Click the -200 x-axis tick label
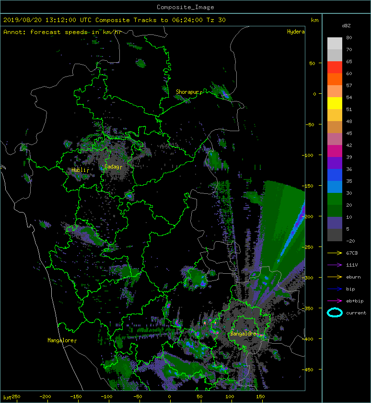 [45, 397]
